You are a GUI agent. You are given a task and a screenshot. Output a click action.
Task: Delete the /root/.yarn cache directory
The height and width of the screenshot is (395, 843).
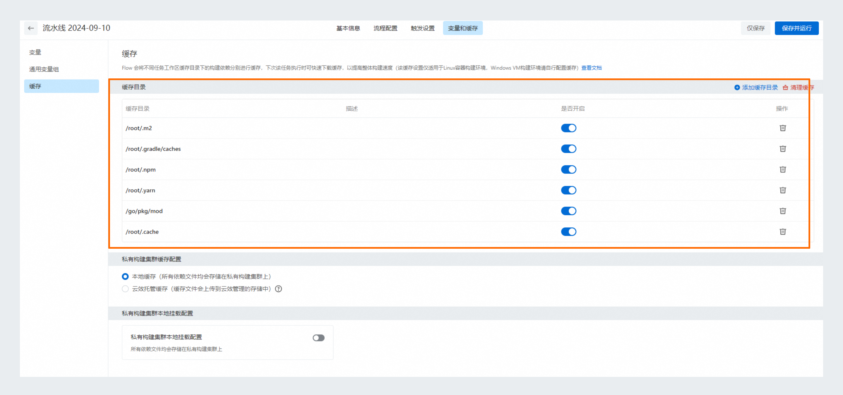point(782,190)
